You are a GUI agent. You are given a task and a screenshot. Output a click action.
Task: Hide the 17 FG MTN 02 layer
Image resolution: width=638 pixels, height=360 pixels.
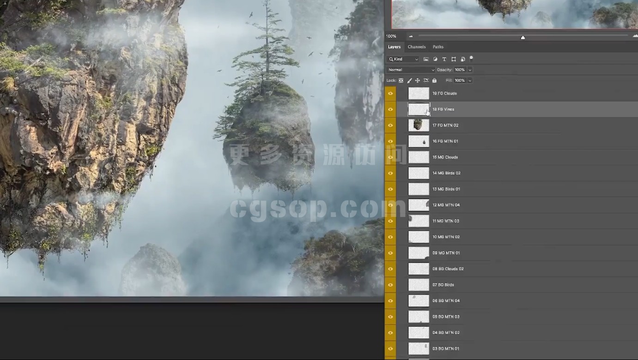click(390, 125)
